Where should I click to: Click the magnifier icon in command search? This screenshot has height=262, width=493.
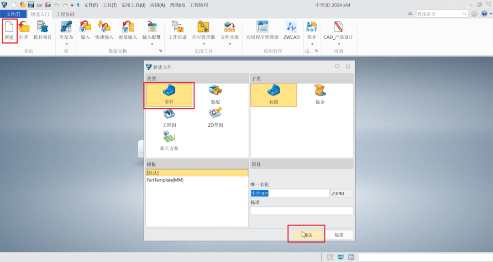click(464, 14)
